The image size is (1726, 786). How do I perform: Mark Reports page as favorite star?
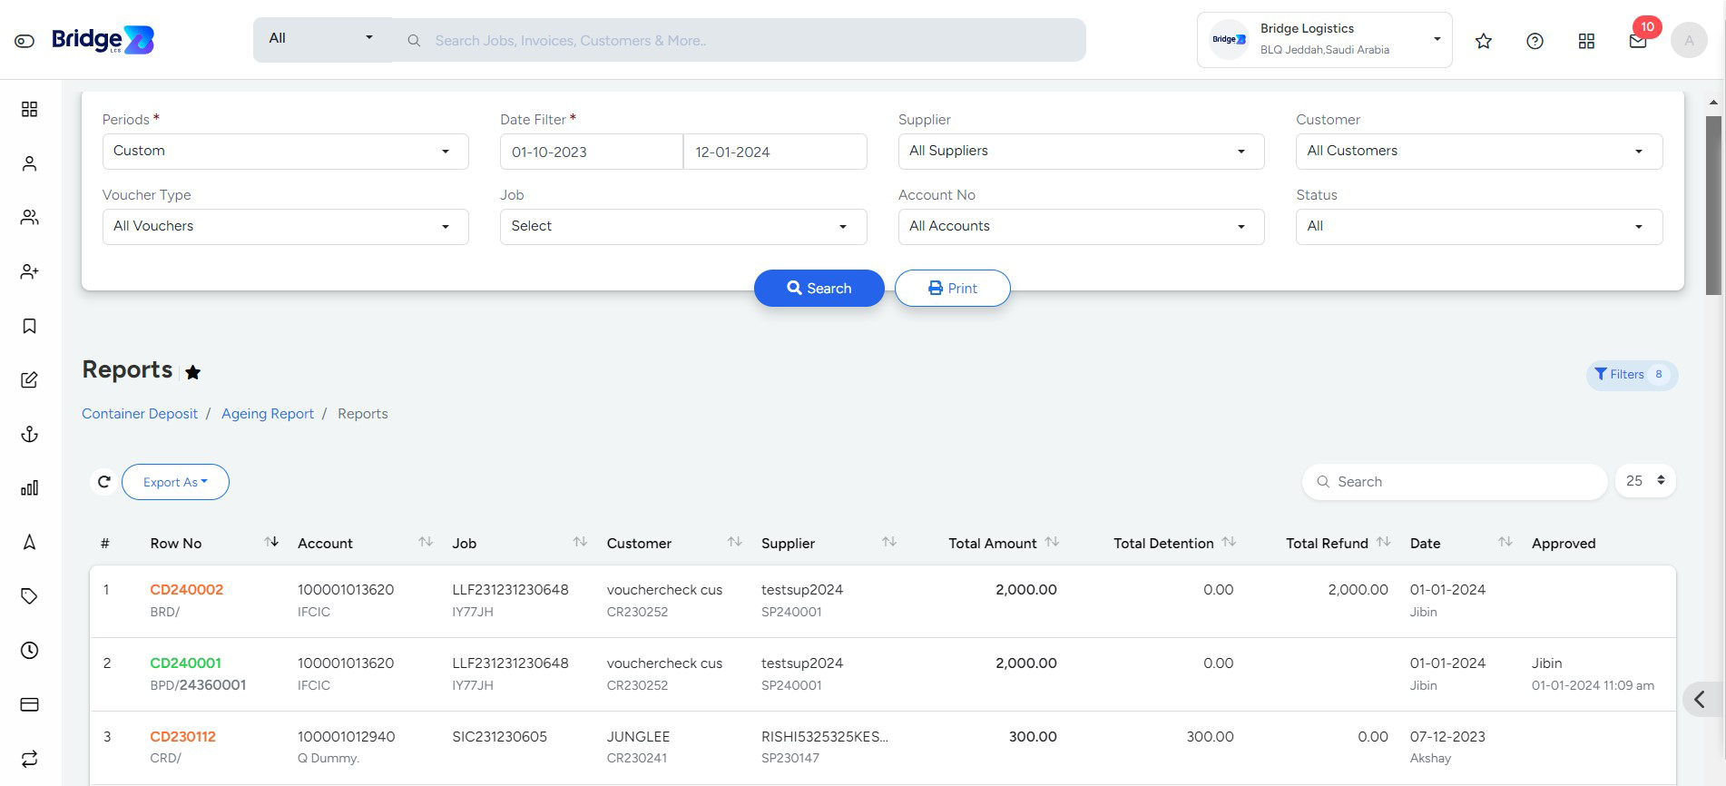pos(193,372)
